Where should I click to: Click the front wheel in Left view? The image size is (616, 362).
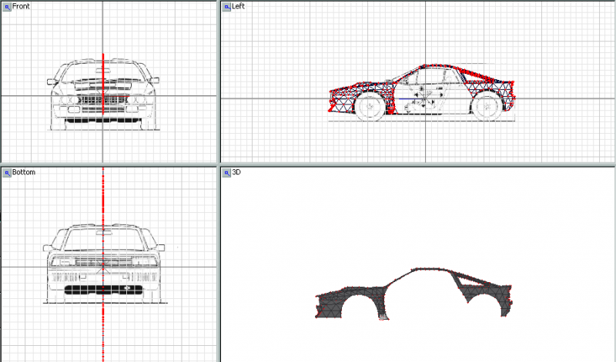(x=370, y=107)
